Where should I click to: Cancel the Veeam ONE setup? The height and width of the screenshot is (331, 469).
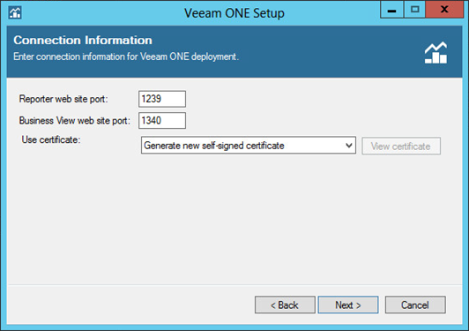click(x=415, y=305)
